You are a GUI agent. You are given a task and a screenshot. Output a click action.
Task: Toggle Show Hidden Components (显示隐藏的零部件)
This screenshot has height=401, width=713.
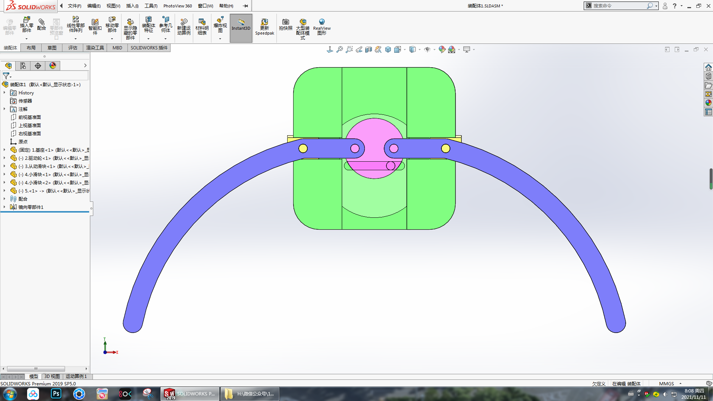130,29
